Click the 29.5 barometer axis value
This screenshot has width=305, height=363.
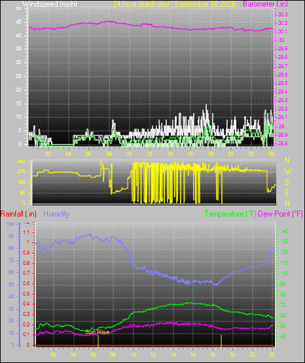(x=283, y=83)
